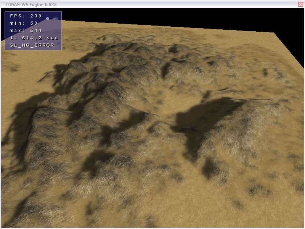Click the far right corner of the terrain

click(x=273, y=34)
